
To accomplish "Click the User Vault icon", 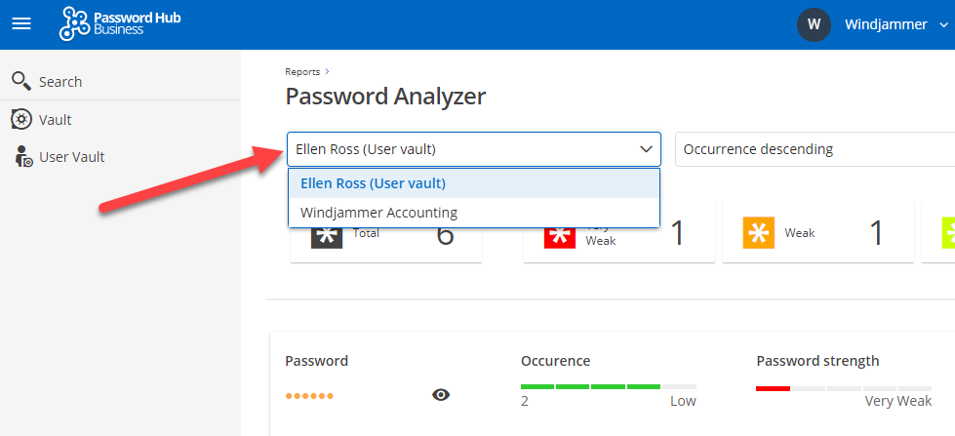I will click(x=21, y=157).
